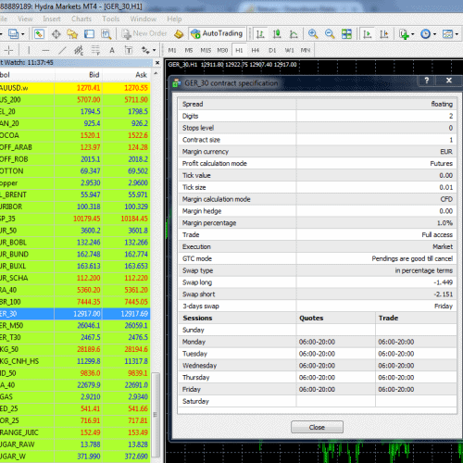Click the Market Watch scroll-up arrow
This screenshot has width=463, height=463.
click(x=156, y=73)
